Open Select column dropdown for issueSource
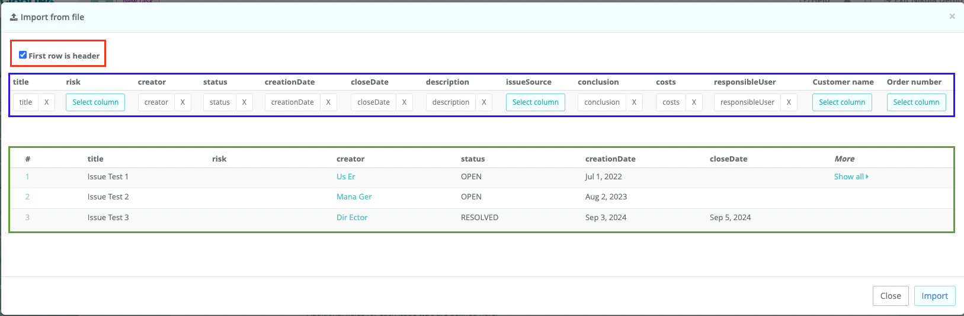This screenshot has height=316, width=964. coord(536,102)
